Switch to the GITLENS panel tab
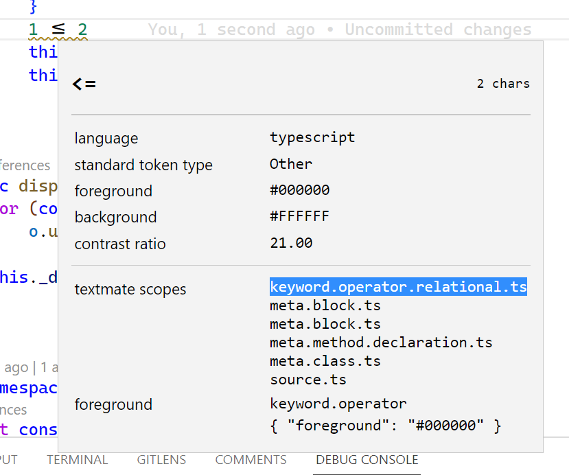This screenshot has width=569, height=475. pos(161,460)
